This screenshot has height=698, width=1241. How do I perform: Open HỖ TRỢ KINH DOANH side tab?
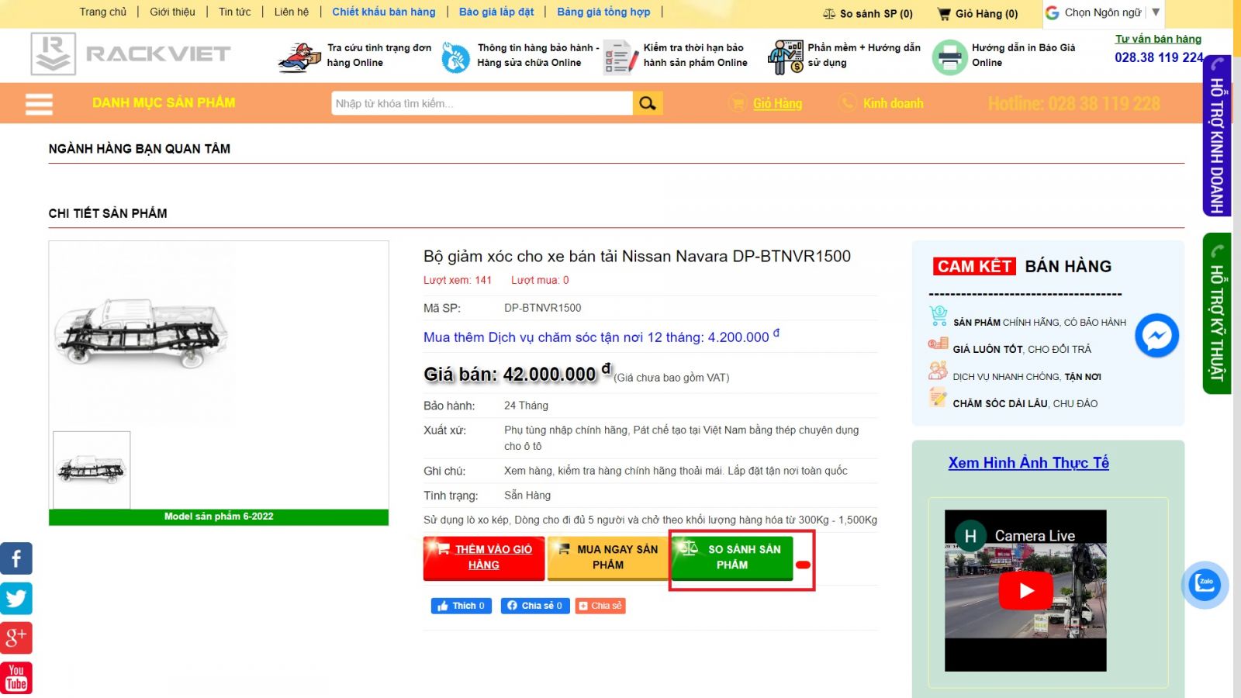coord(1217,136)
